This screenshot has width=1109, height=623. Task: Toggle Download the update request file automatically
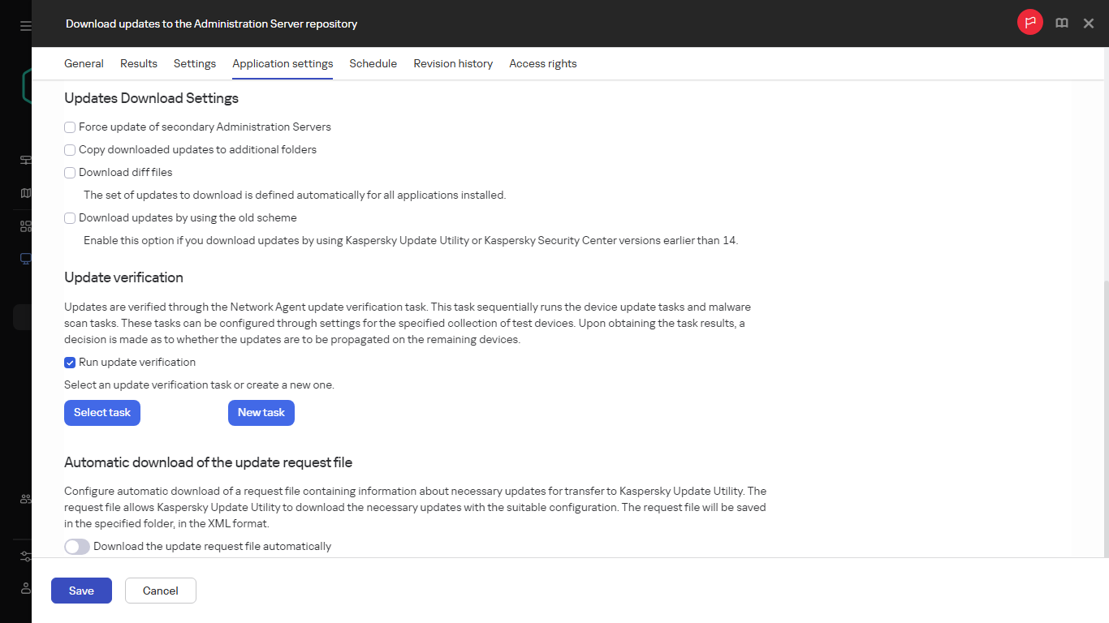pyautogui.click(x=76, y=546)
